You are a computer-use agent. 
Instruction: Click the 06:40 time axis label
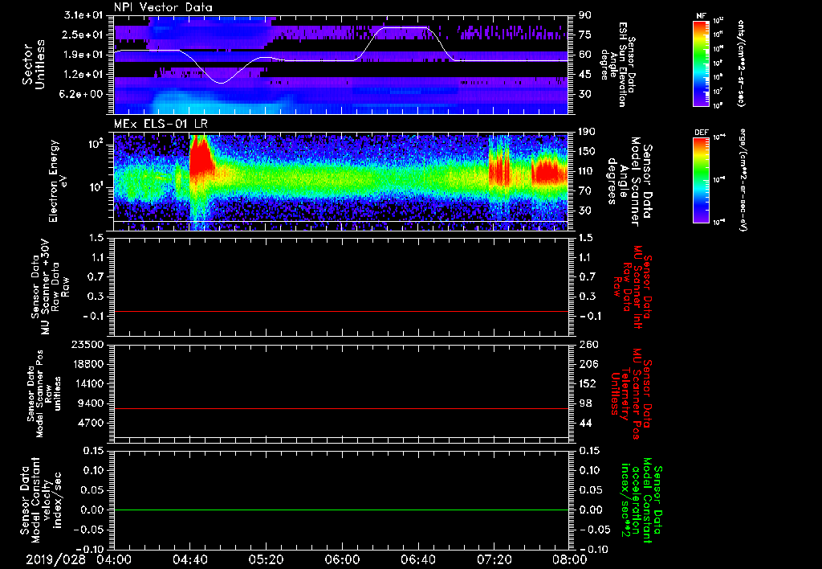tap(417, 559)
